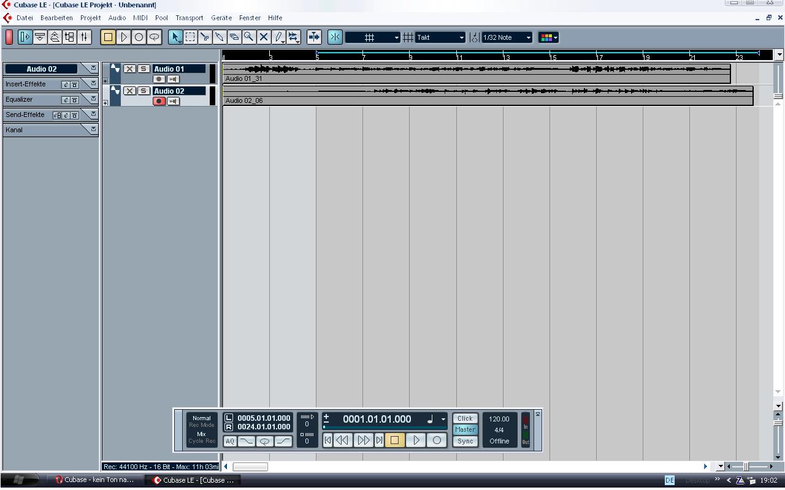Switch to 'Cubase - kein Ton' taskbar window
The image size is (785, 490).
(94, 480)
